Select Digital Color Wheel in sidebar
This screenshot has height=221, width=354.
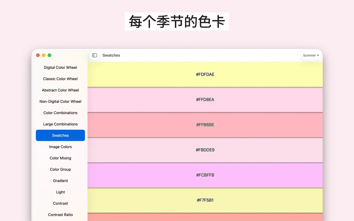60,67
